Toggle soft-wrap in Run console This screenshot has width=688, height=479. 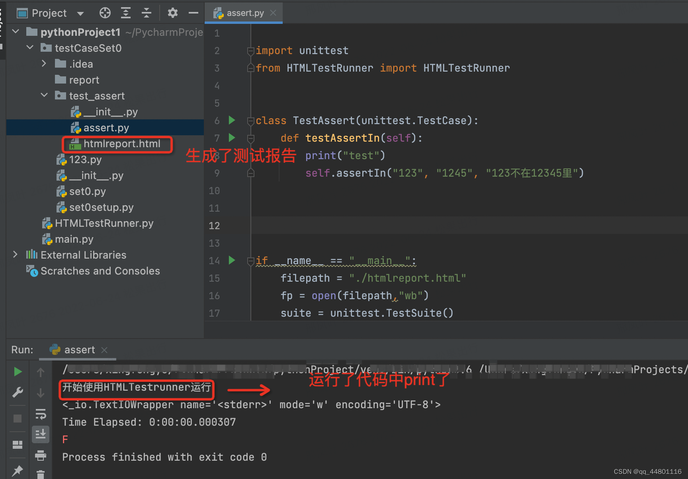(40, 414)
